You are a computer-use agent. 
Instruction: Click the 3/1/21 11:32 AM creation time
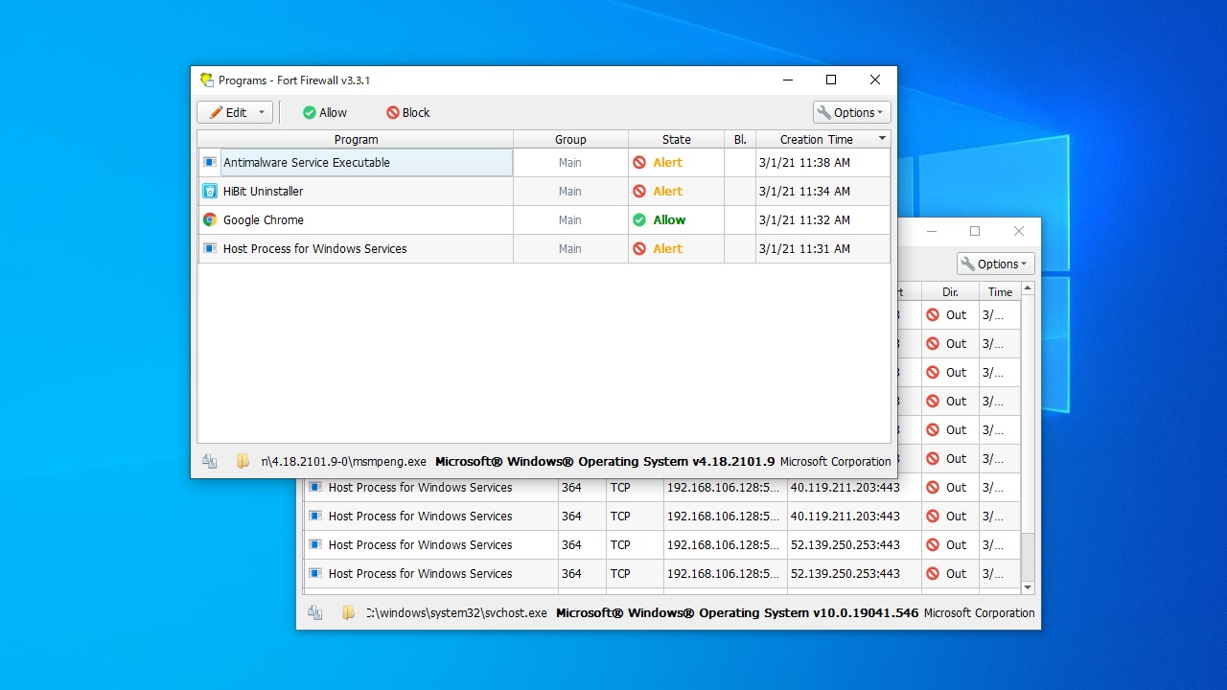pyautogui.click(x=804, y=219)
